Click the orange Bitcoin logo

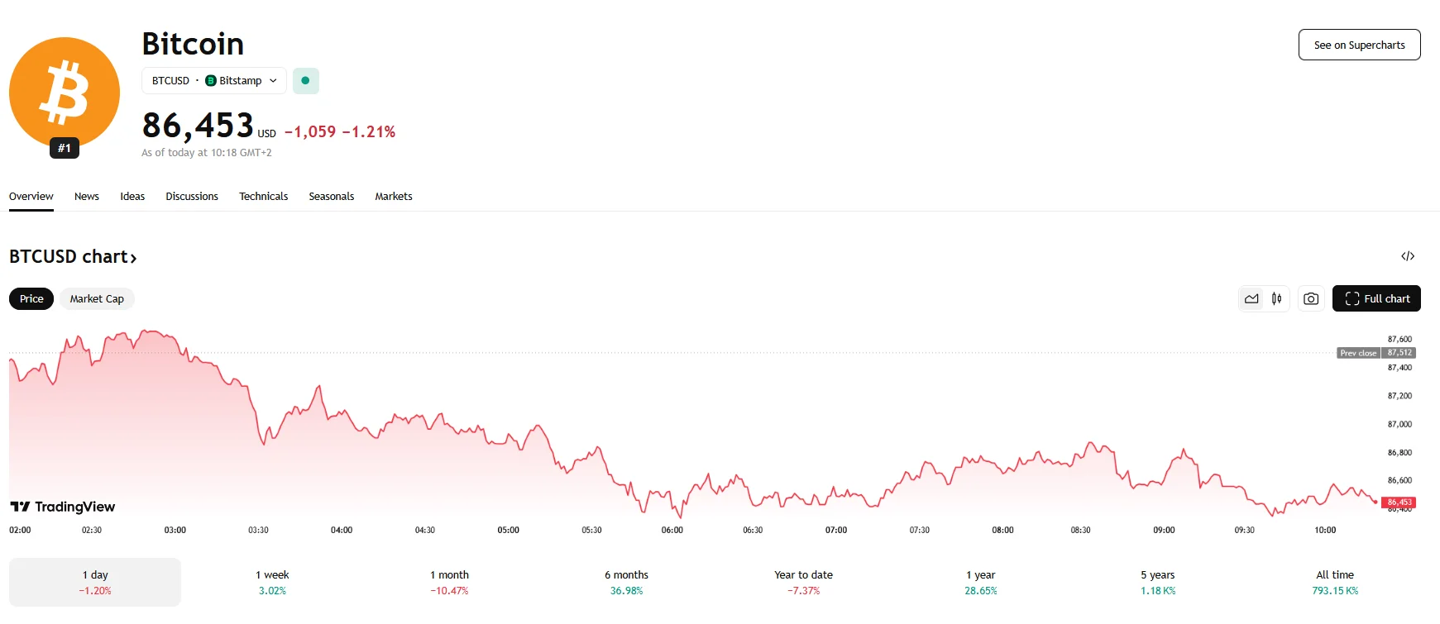(x=65, y=91)
